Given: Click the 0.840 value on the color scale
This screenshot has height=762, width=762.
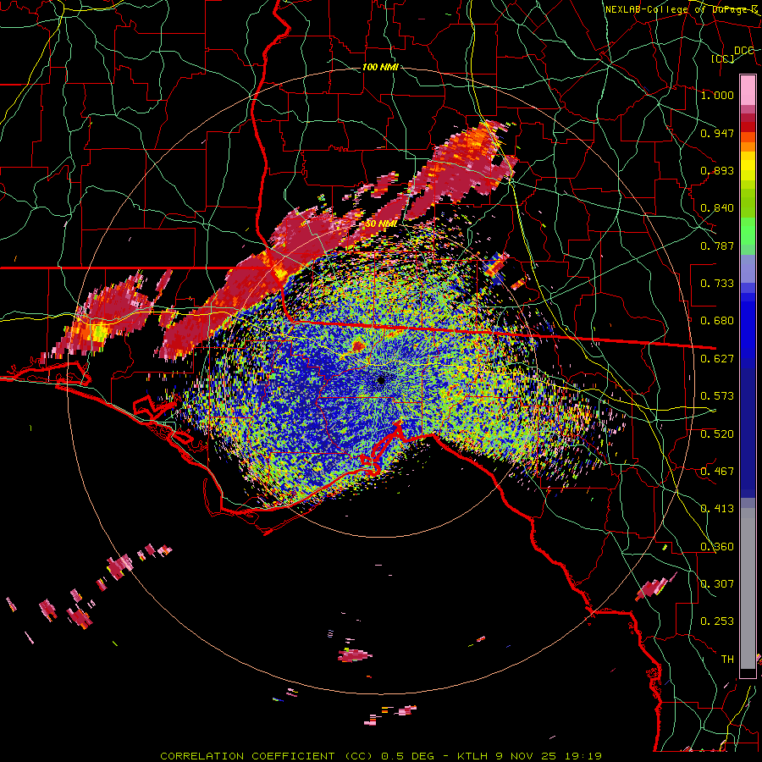Looking at the screenshot, I should pos(717,208).
